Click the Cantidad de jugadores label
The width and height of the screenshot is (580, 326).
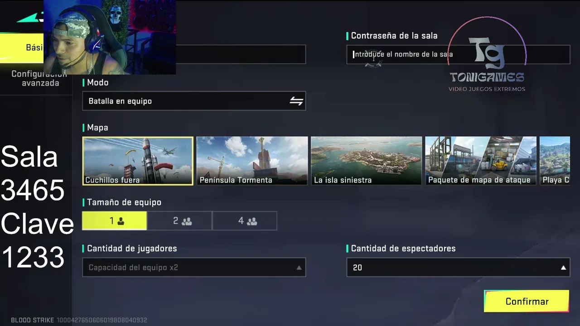[x=132, y=249]
